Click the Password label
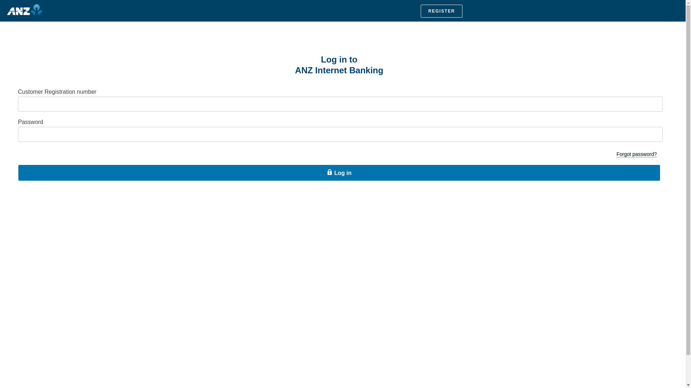Viewport: 691px width, 388px height. (x=31, y=122)
